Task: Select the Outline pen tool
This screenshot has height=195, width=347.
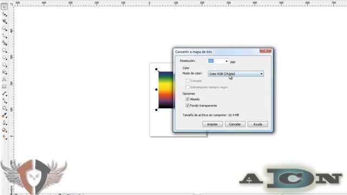Action: point(4,123)
